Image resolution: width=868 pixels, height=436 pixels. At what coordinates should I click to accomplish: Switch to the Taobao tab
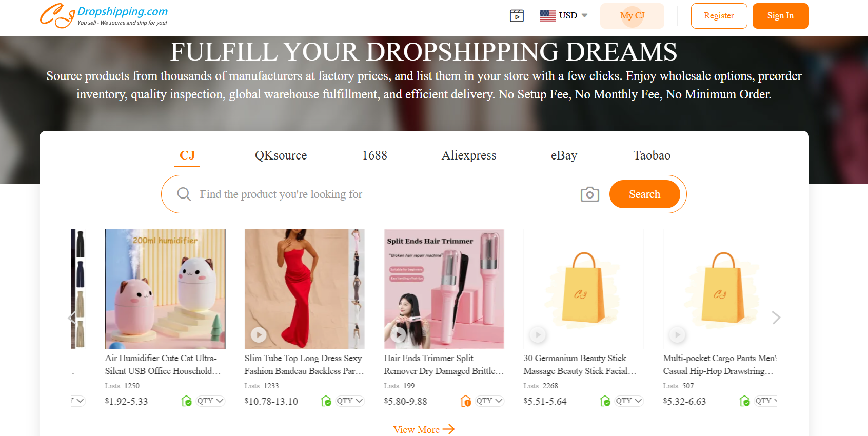652,155
